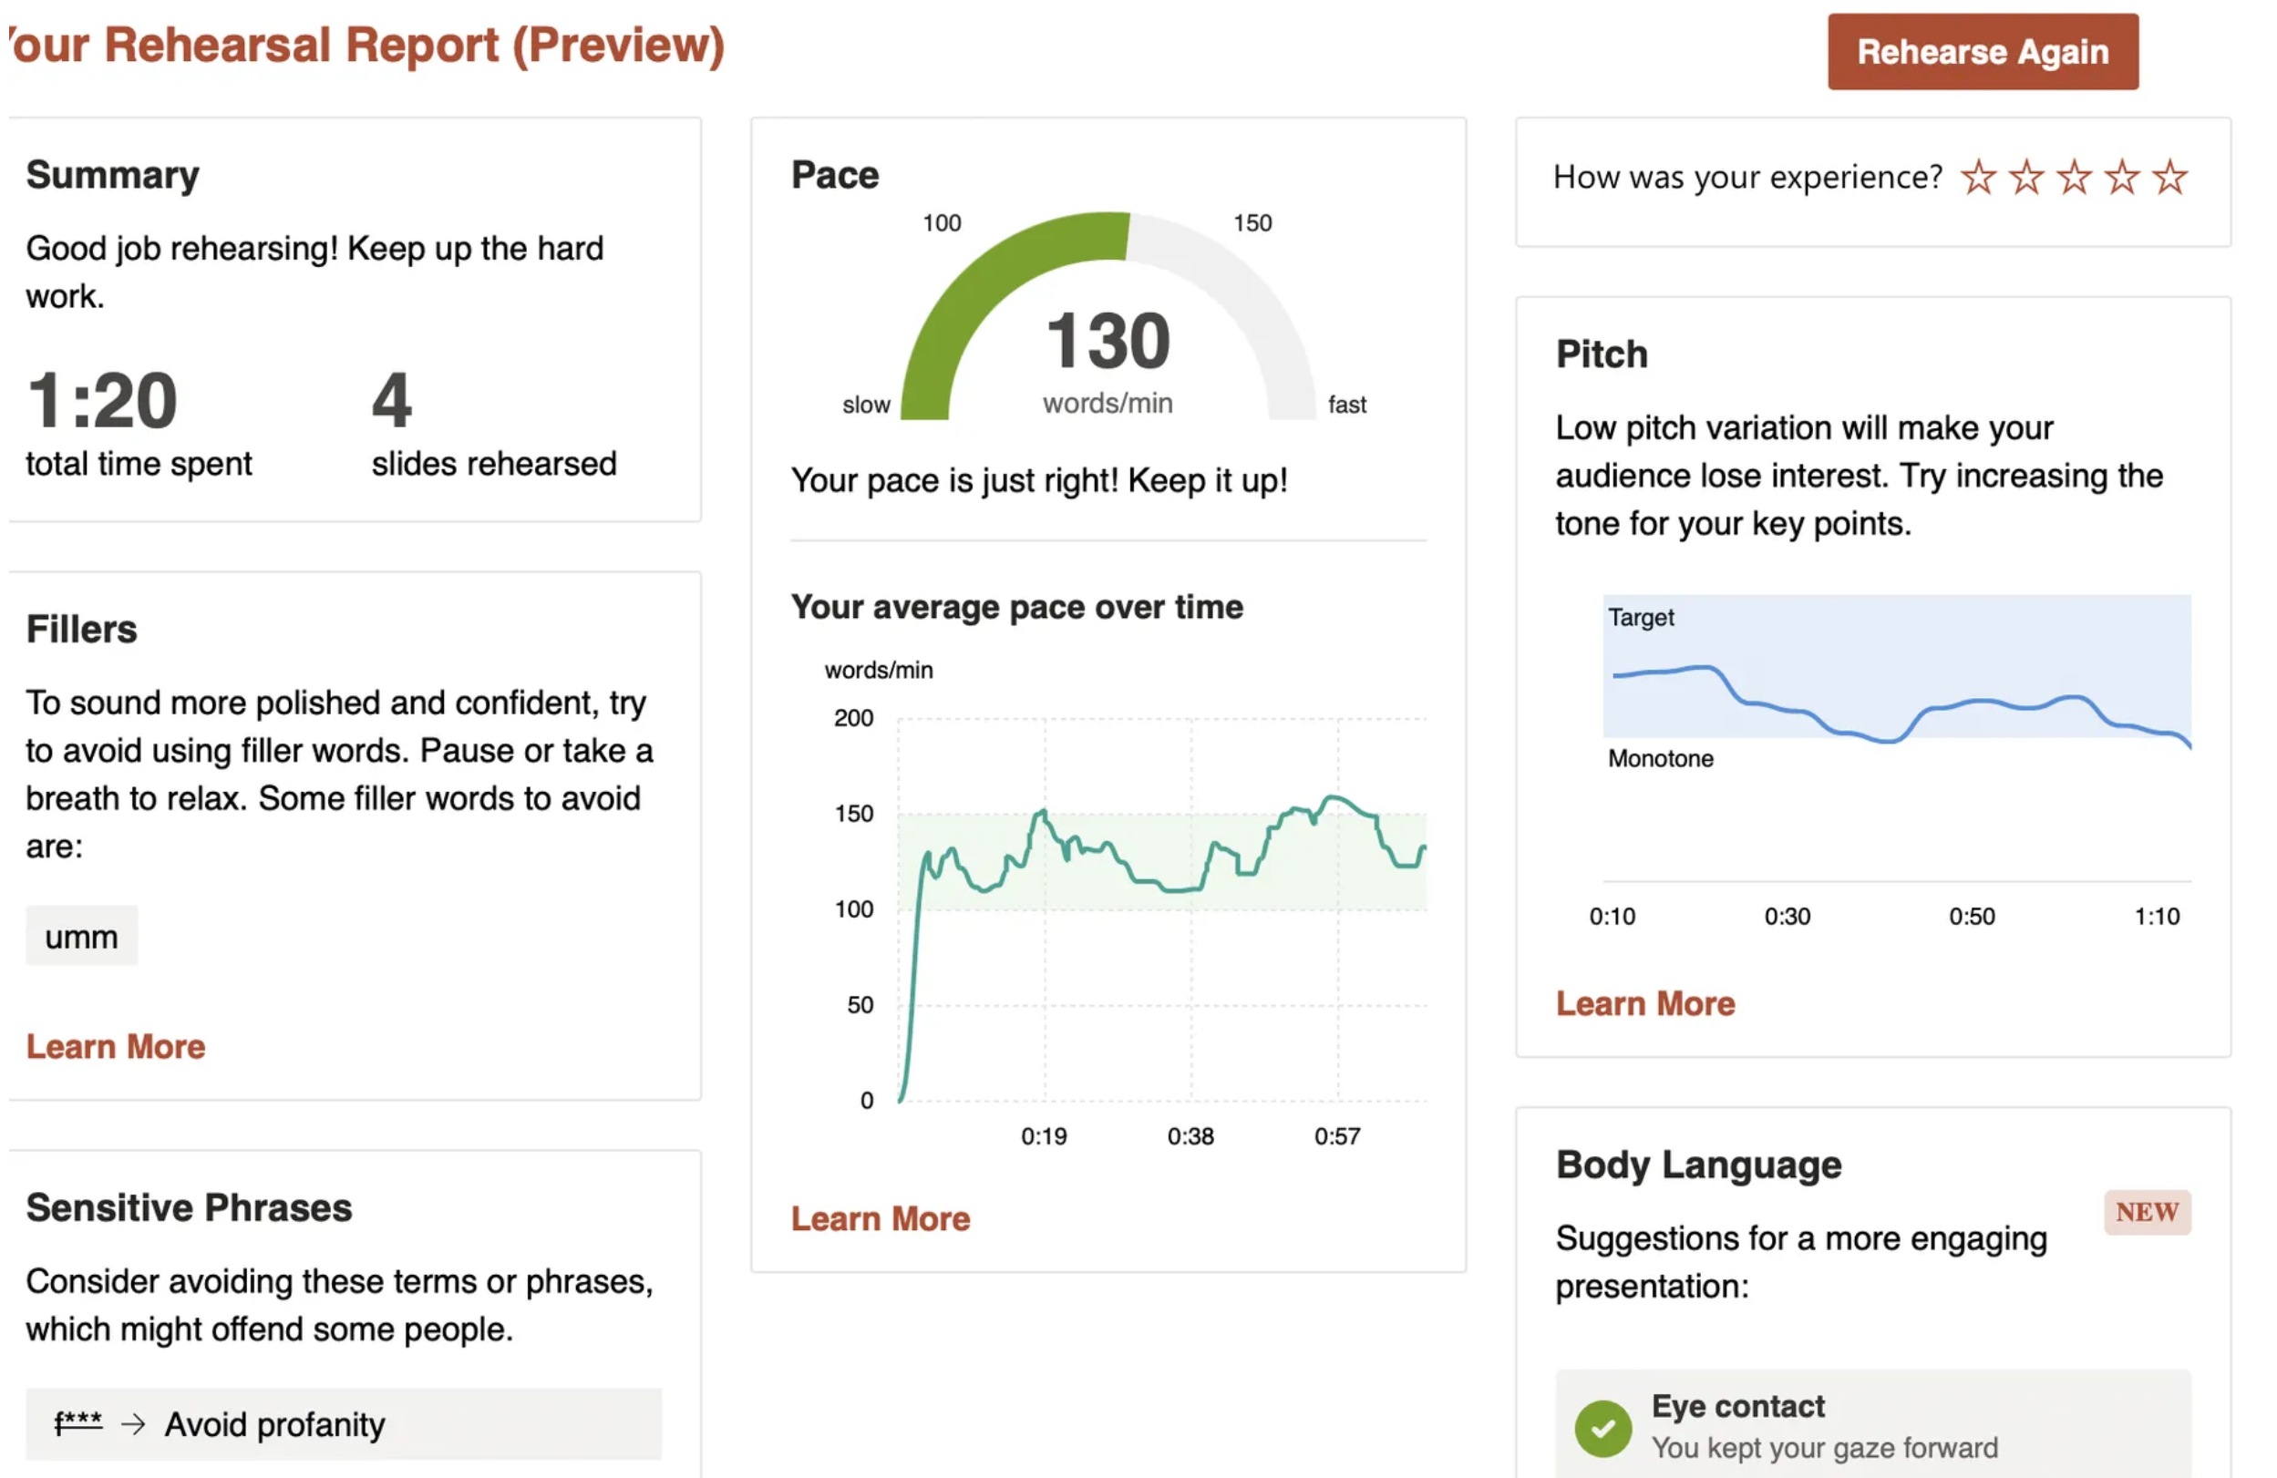Give a five-star experience rating

pos(2169,178)
